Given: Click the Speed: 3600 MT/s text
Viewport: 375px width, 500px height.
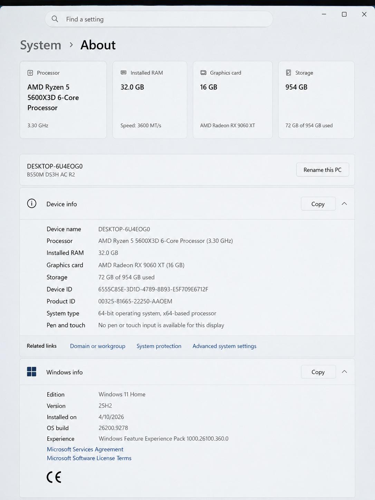Looking at the screenshot, I should click(141, 126).
